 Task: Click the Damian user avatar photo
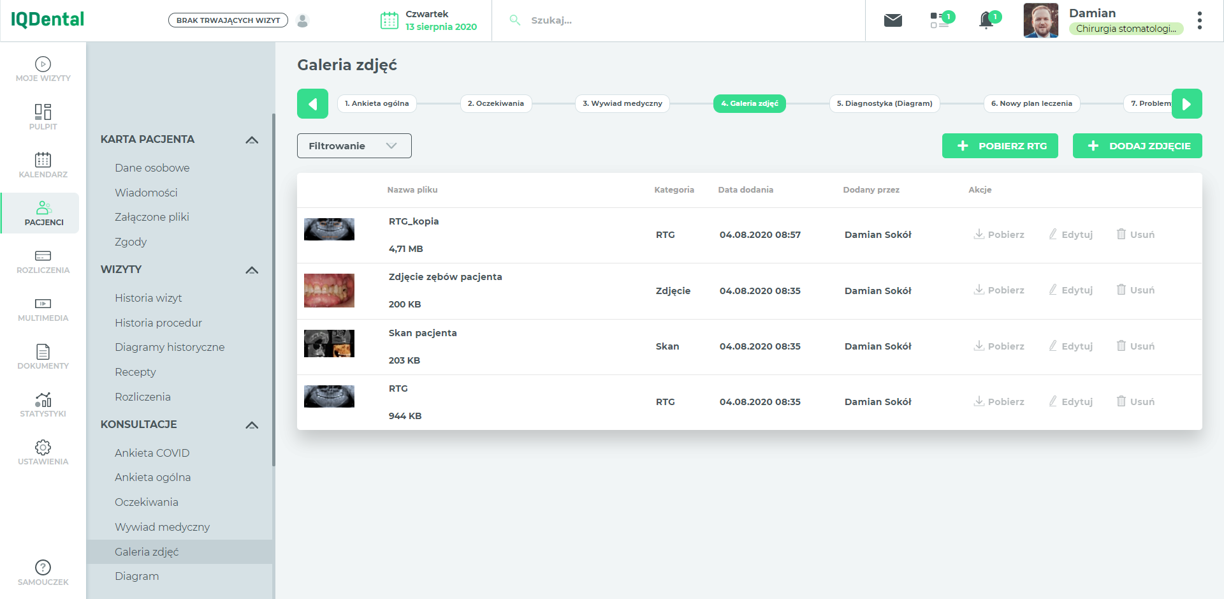point(1041,20)
